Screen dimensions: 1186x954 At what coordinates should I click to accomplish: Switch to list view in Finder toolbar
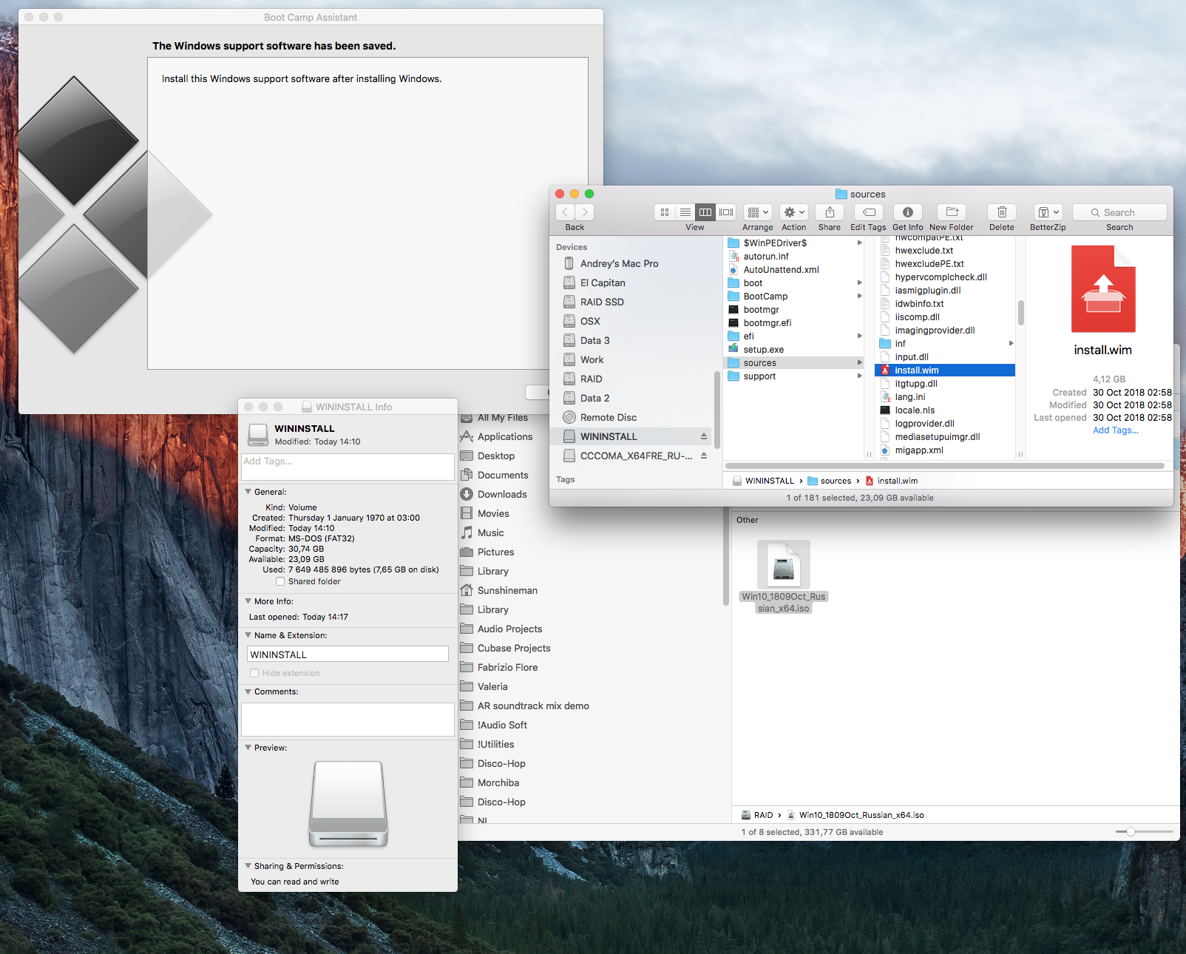pyautogui.click(x=685, y=212)
